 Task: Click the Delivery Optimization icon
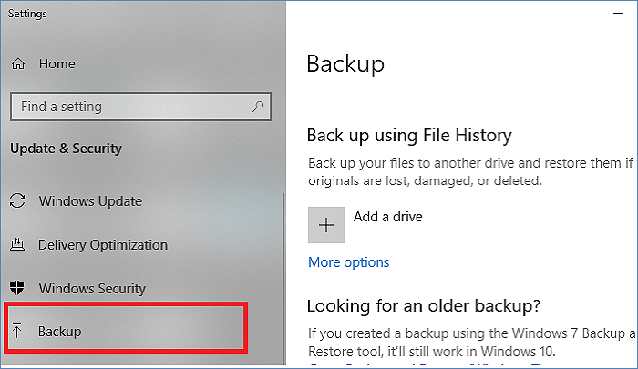(17, 245)
